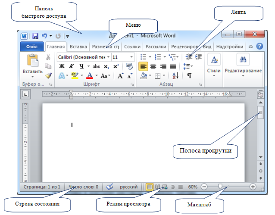Click Страница: 1 из 1 in status bar
Screen dimensions: 275x215
42,187
